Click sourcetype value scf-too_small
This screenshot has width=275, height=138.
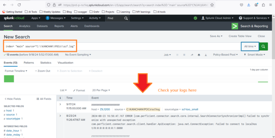pos(190,109)
